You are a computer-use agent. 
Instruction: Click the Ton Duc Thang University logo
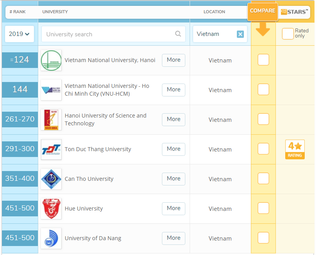pyautogui.click(x=51, y=150)
